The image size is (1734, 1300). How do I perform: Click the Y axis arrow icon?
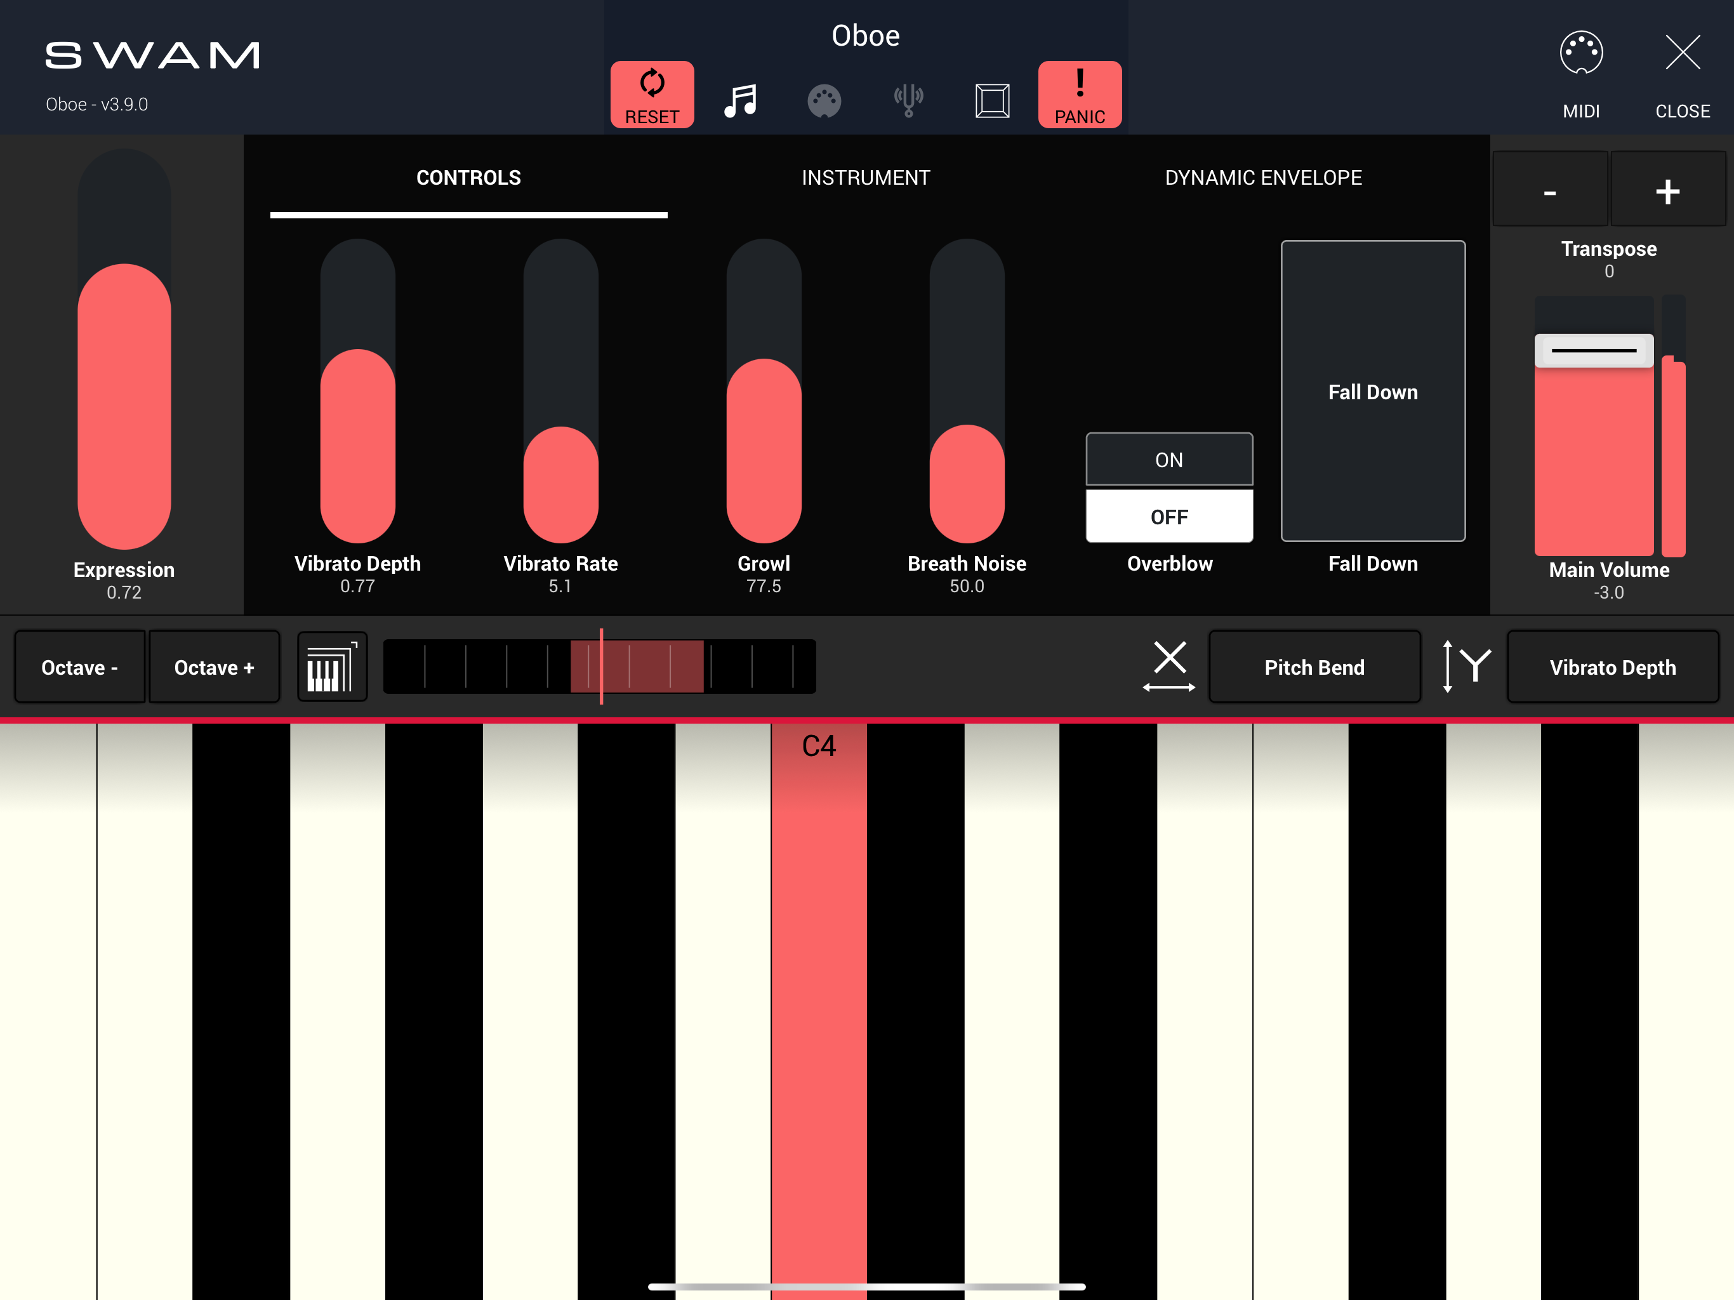(1466, 667)
